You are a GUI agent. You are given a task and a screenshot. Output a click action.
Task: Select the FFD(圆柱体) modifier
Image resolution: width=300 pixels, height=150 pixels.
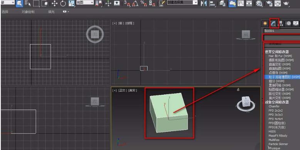(x=277, y=123)
